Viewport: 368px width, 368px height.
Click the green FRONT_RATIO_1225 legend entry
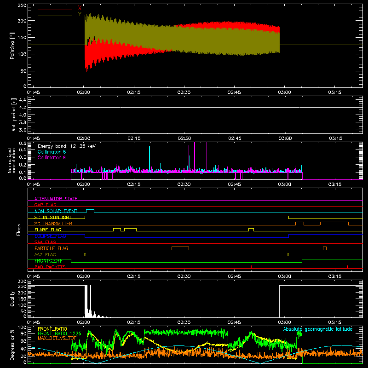(x=59, y=333)
